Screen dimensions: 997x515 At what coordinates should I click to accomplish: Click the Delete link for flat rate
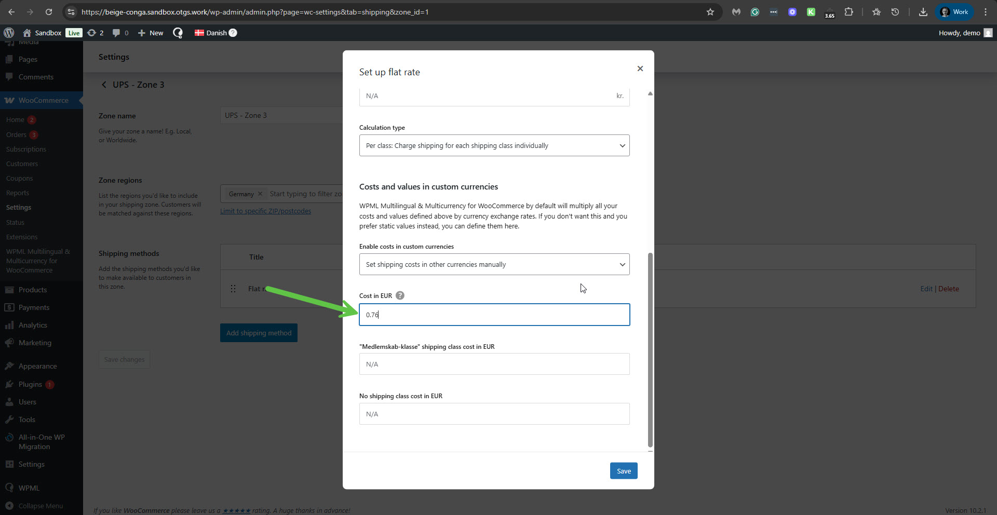(x=948, y=289)
